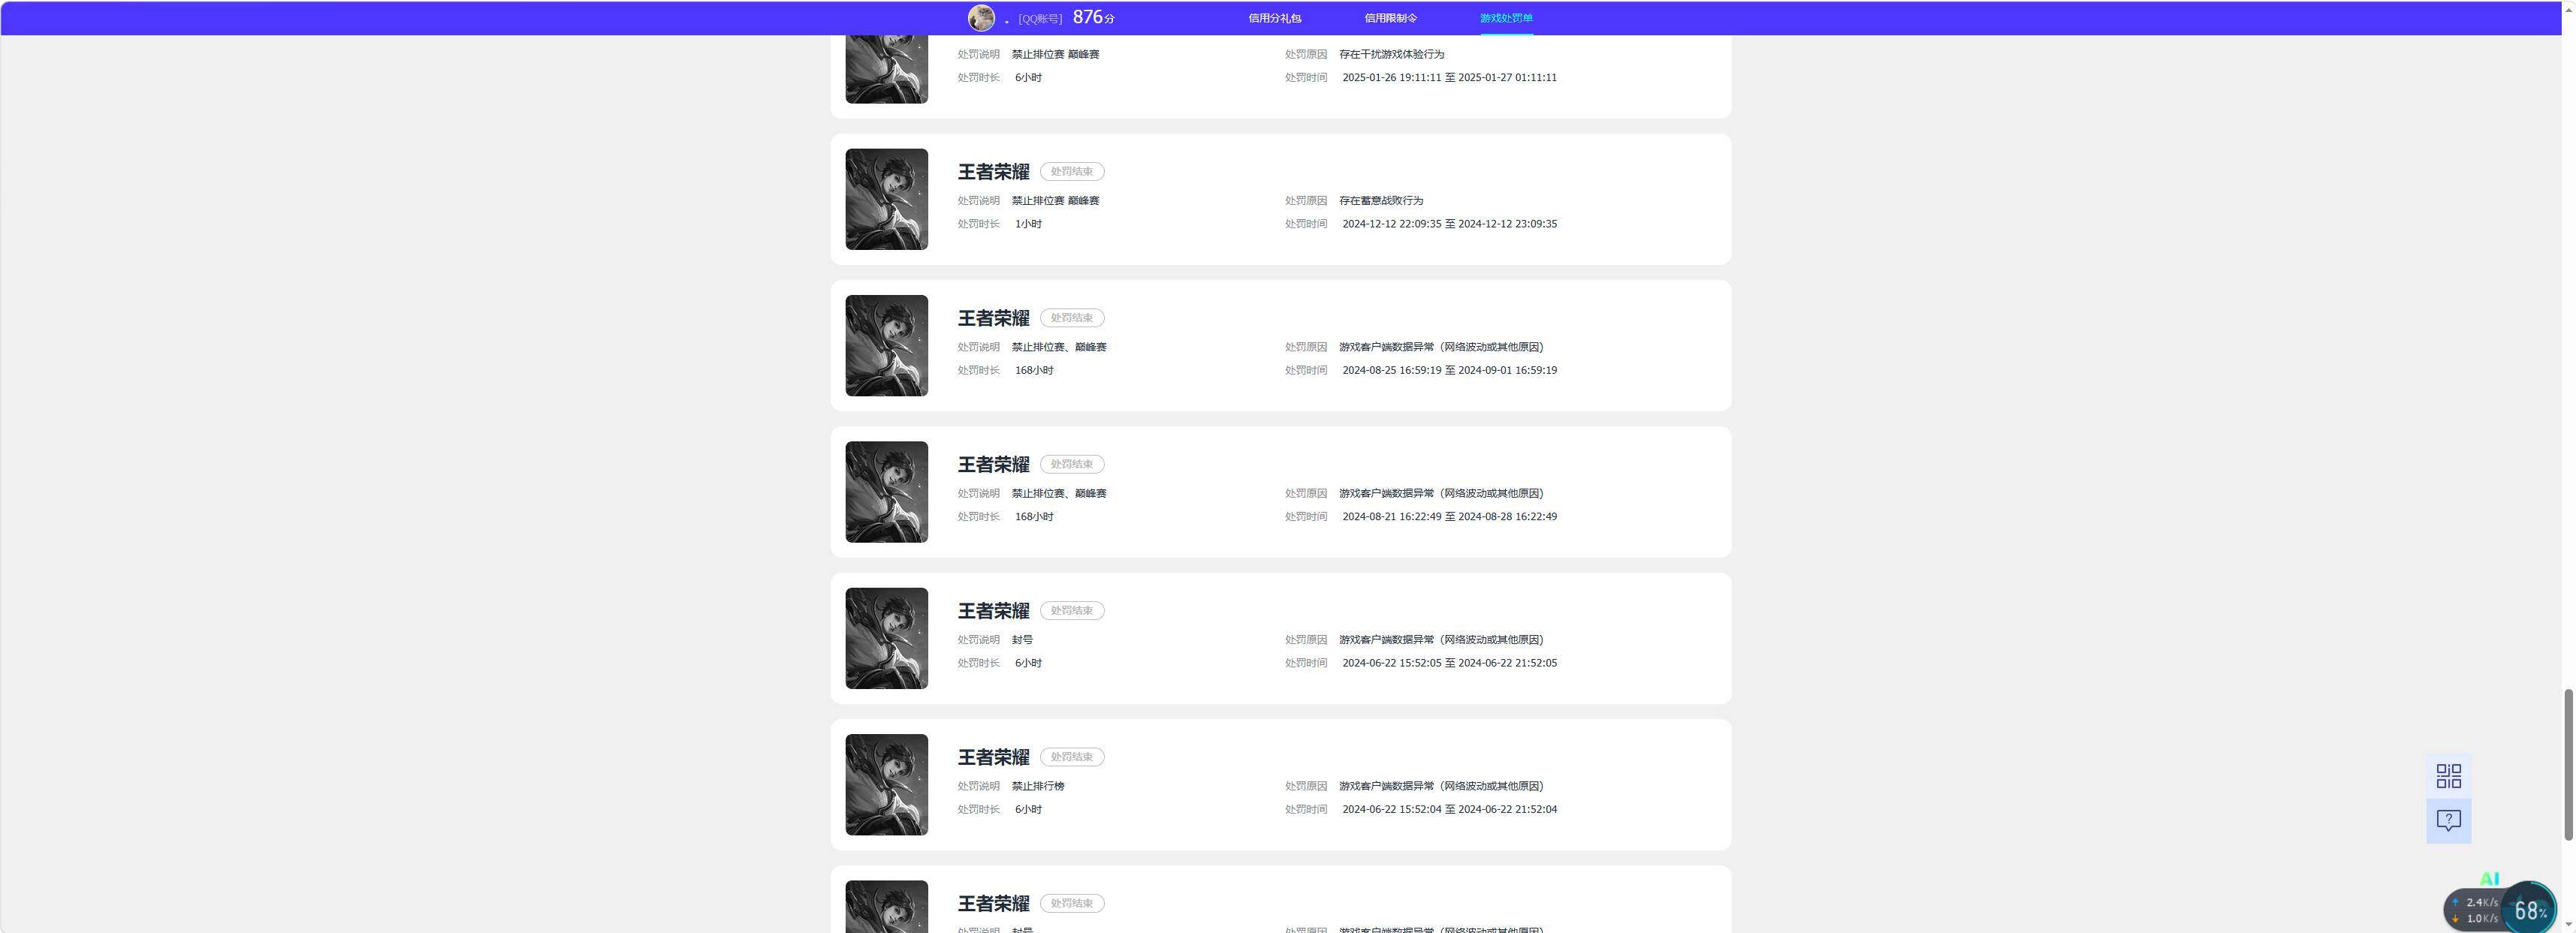The image size is (2576, 933).
Task: Click the time range starting 2024-06-22 15:52:05
Action: coord(1449,664)
